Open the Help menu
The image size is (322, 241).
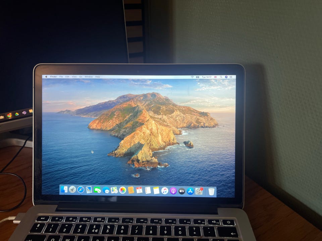point(98,77)
